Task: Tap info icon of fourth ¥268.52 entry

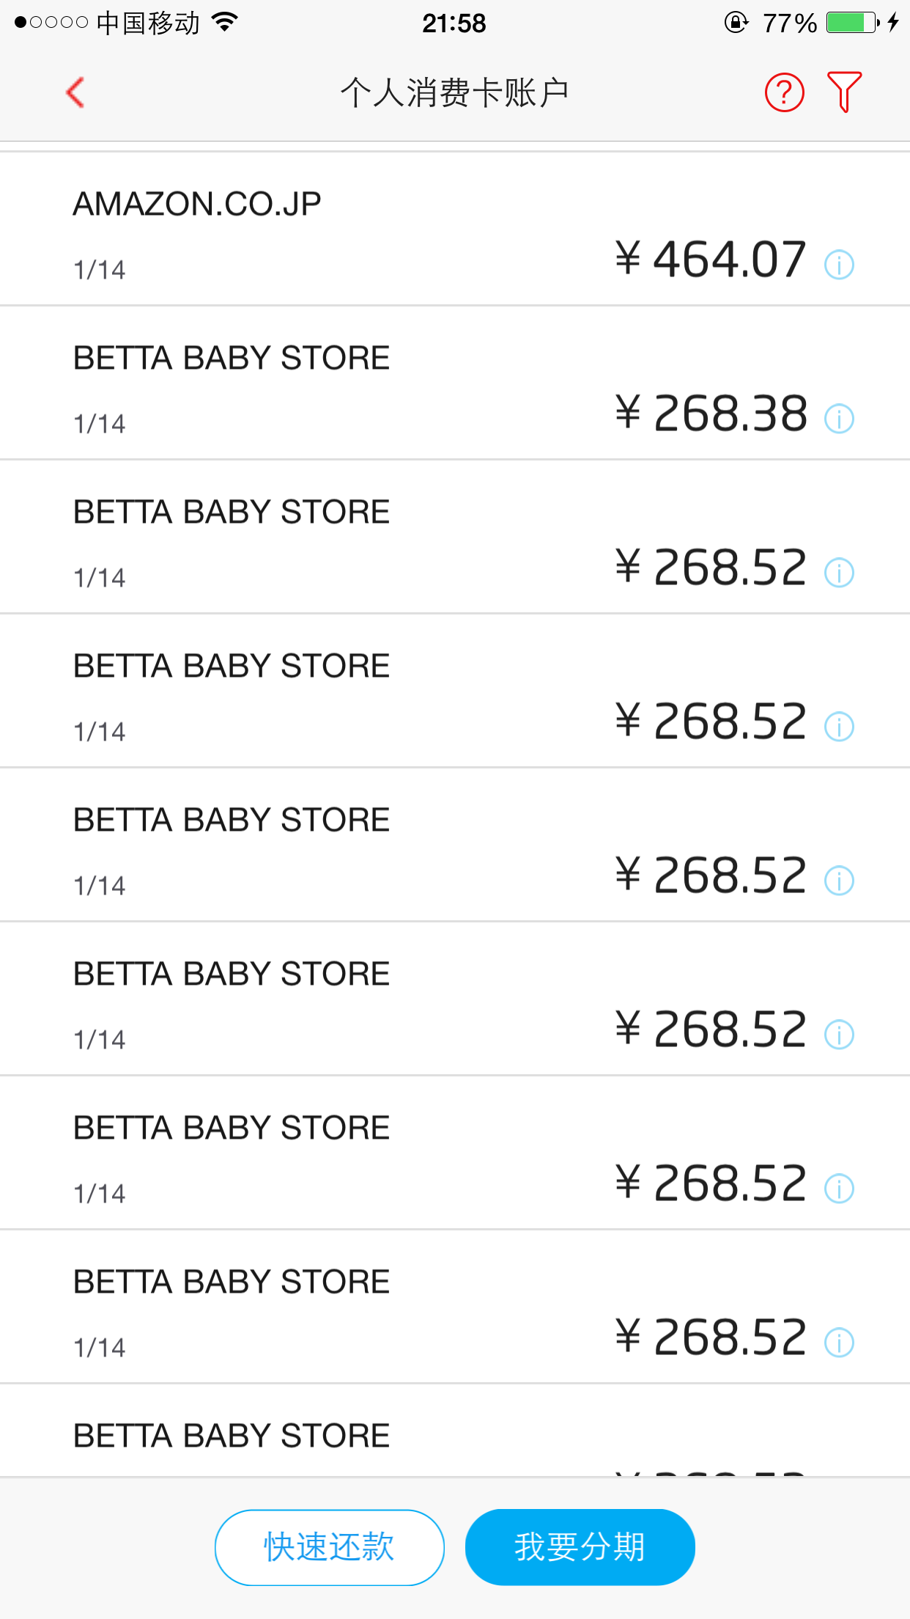Action: 839,1035
